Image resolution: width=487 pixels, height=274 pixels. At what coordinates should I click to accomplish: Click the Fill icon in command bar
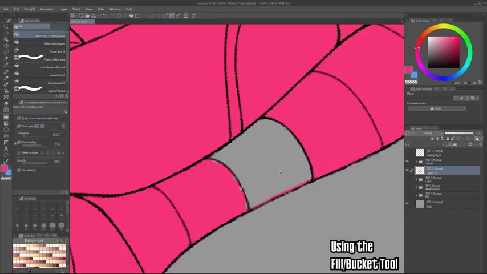tap(131, 15)
